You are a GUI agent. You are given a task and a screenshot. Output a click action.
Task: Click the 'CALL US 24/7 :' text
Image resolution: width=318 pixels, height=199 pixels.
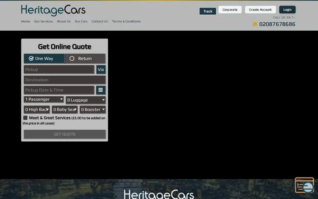[284, 18]
